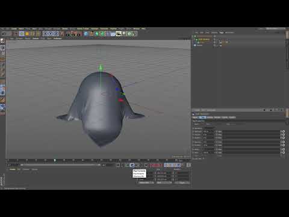This screenshot has height=217, width=289.
Task: Click the red X-axis handle on the model
Action: [121, 100]
